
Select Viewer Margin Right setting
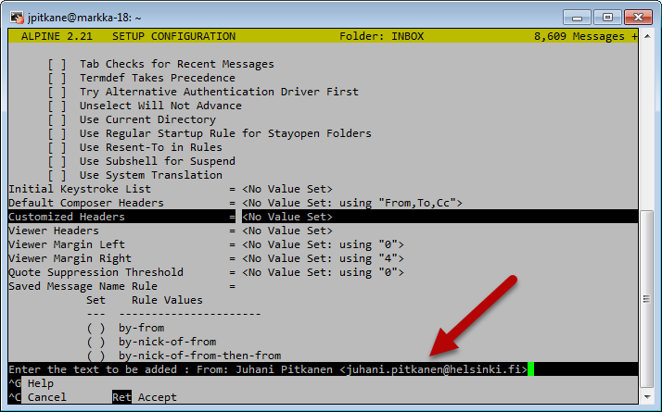click(x=207, y=258)
